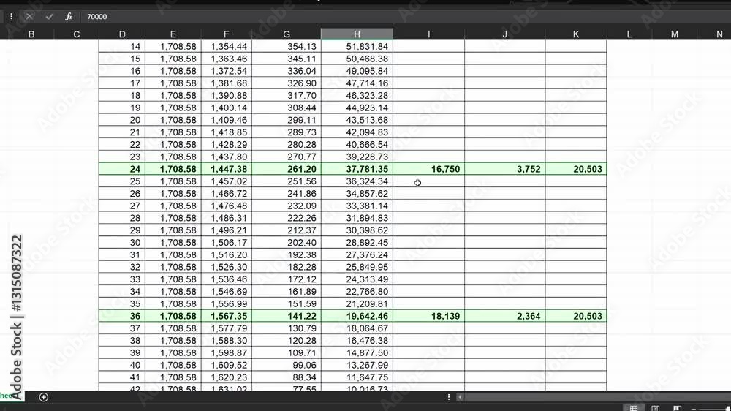Select the cell showing 18,064.67

click(x=357, y=328)
